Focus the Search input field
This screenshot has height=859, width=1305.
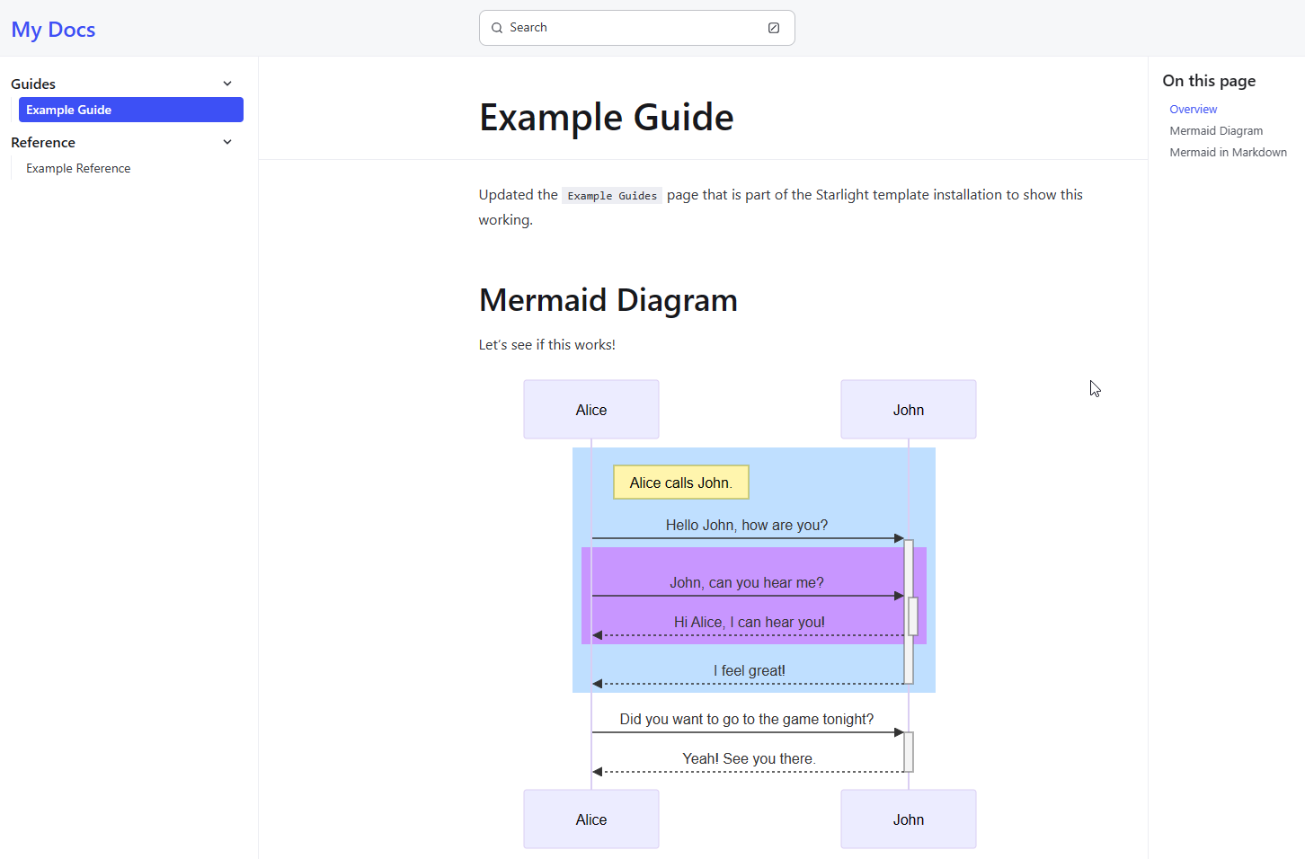point(636,28)
